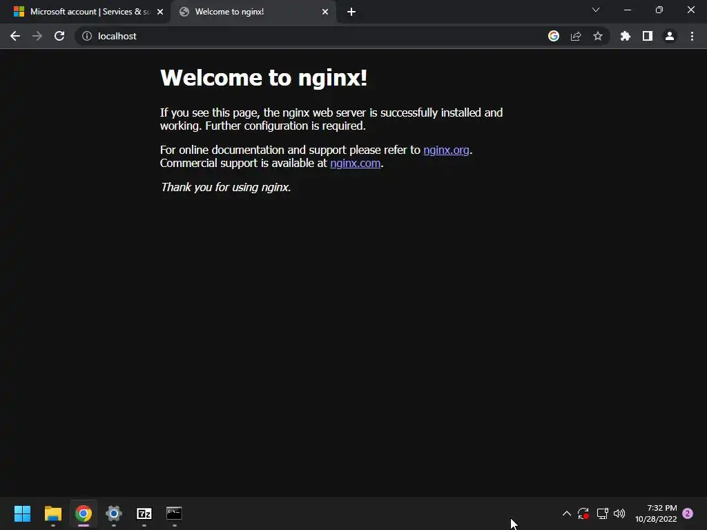Open a new browser tab
Viewport: 707px width, 530px height.
click(x=351, y=12)
